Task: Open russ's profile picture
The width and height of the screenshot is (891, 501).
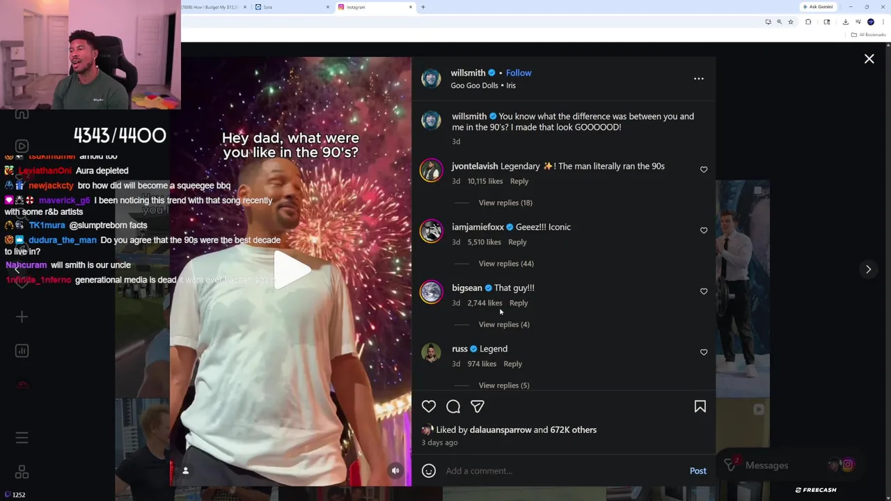Action: click(x=431, y=353)
